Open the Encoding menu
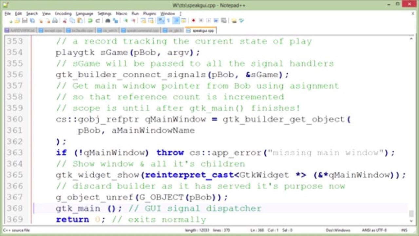 click(x=63, y=13)
